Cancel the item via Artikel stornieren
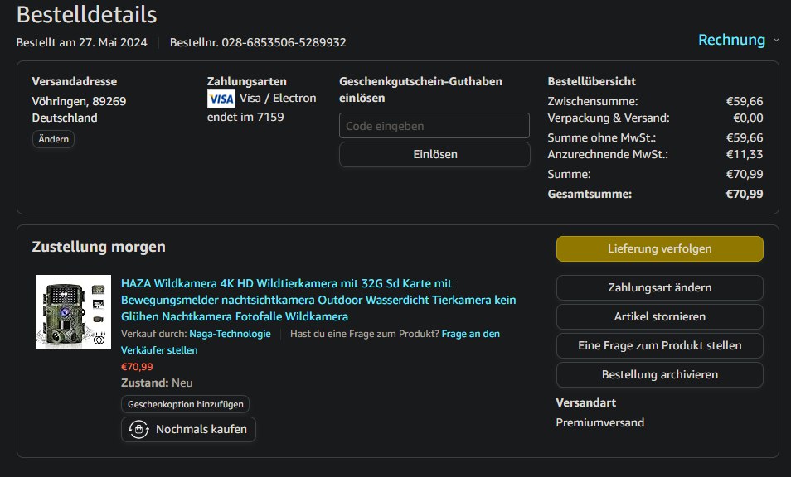The width and height of the screenshot is (791, 477). click(659, 316)
